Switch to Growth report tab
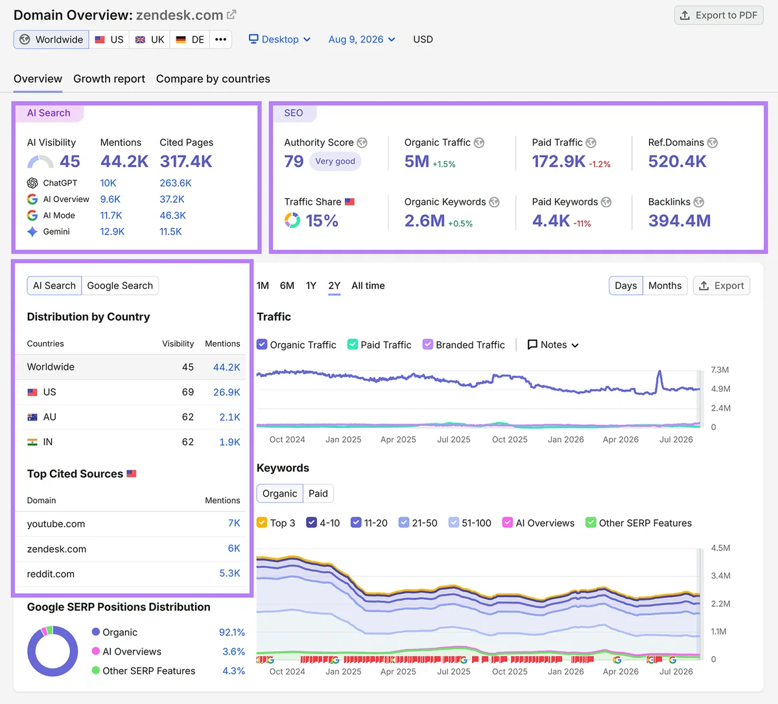 point(109,78)
